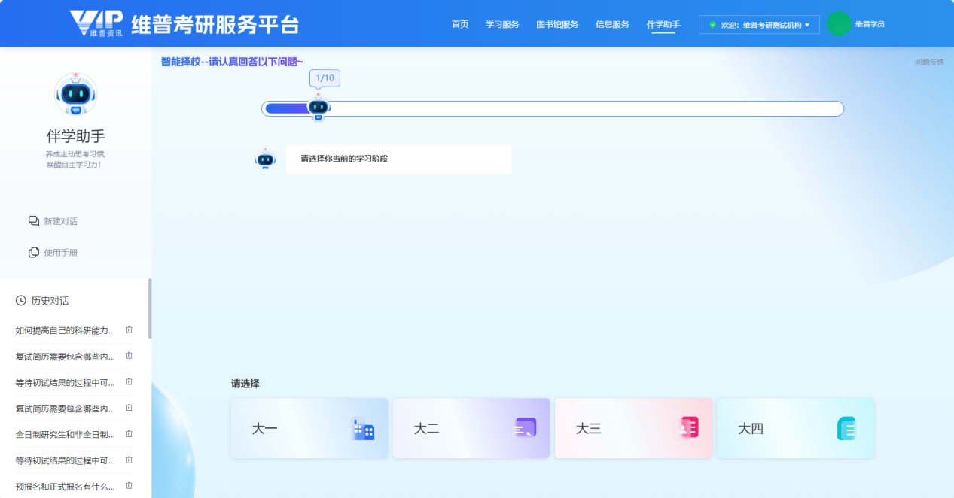Click the 问题反馈 link
The height and width of the screenshot is (498, 954).
[x=928, y=62]
